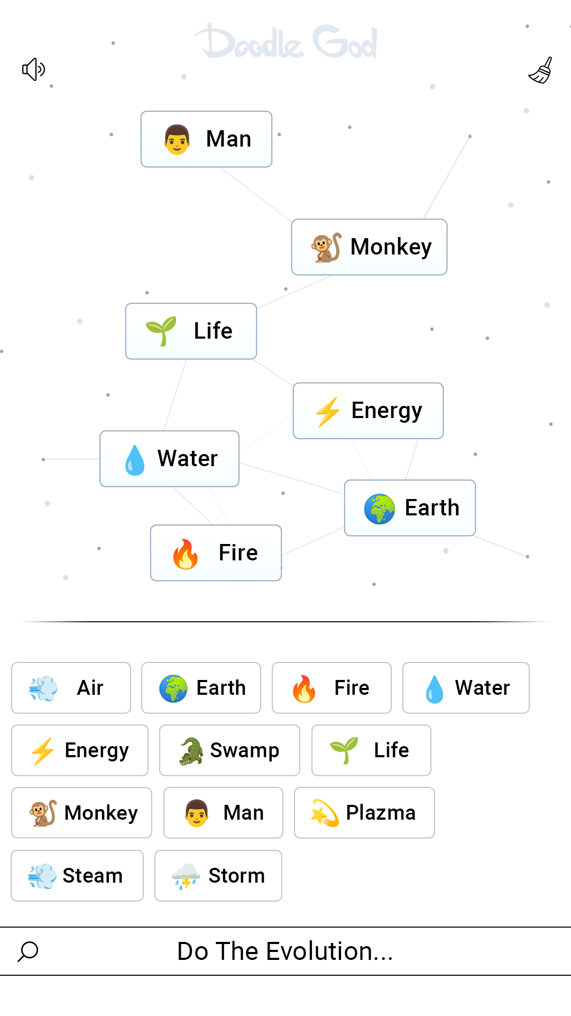Choose Man from the element list
This screenshot has height=1016, width=571.
pos(223,813)
